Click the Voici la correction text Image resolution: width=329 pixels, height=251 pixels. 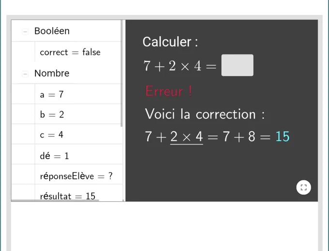point(205,114)
